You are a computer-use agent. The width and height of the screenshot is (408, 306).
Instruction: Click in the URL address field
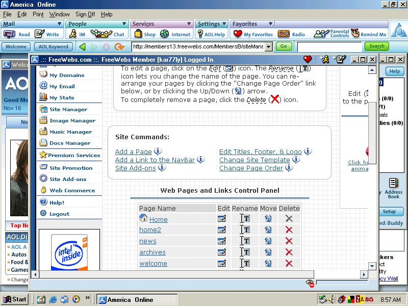tap(198, 47)
